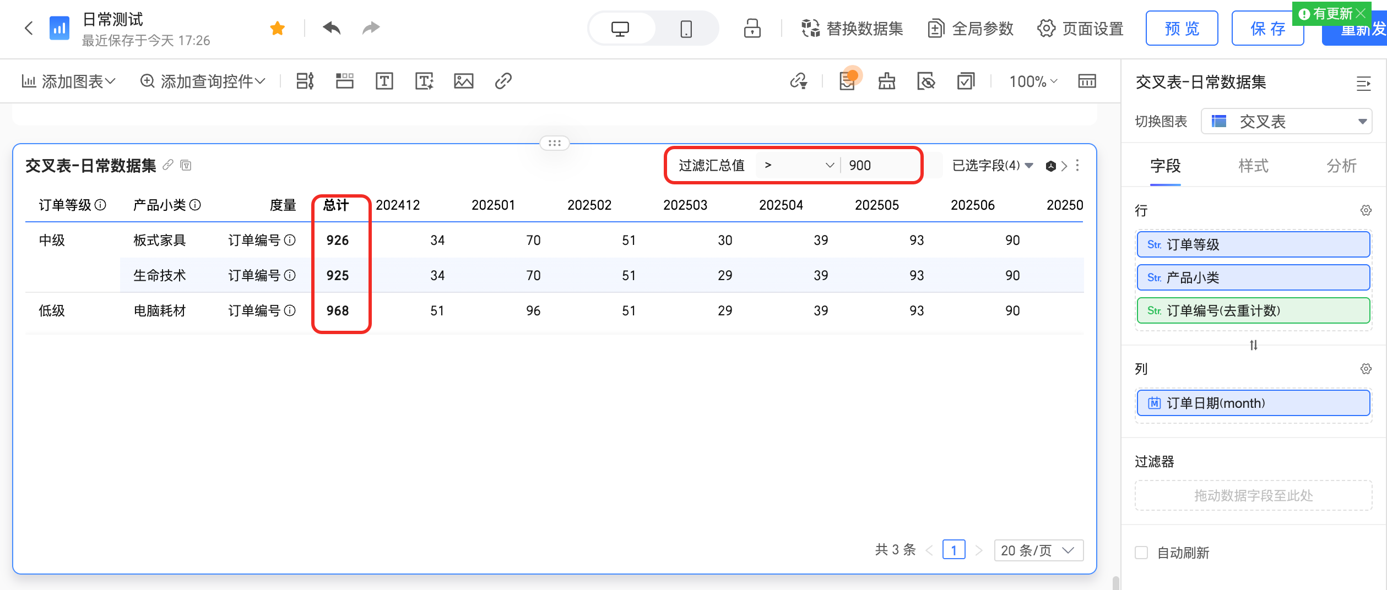
Task: Open the Add Chart dropdown
Action: pyautogui.click(x=69, y=81)
